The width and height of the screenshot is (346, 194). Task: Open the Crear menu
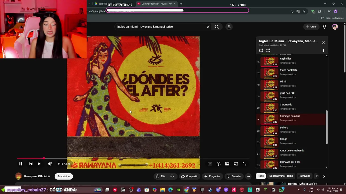point(311,27)
